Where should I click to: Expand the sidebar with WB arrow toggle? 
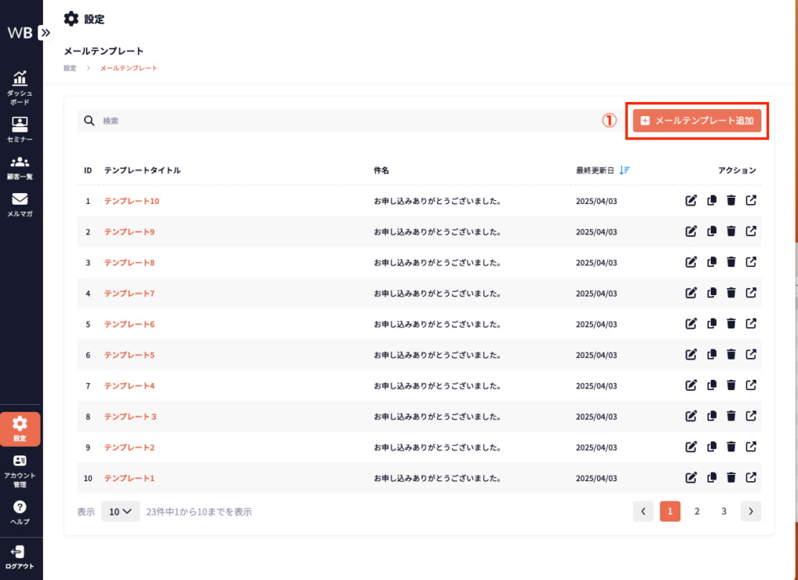(x=45, y=33)
